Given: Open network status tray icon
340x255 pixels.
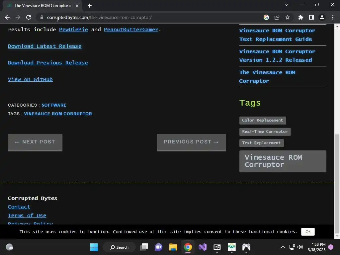Looking at the screenshot, I should tap(292, 247).
